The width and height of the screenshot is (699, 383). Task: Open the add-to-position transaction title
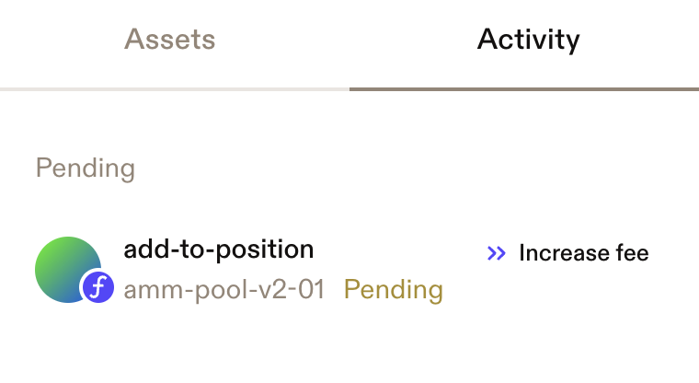click(x=219, y=250)
